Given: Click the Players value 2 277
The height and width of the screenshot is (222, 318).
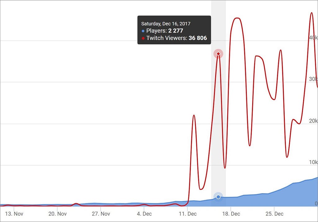Looking at the screenshot, I should (176, 31).
